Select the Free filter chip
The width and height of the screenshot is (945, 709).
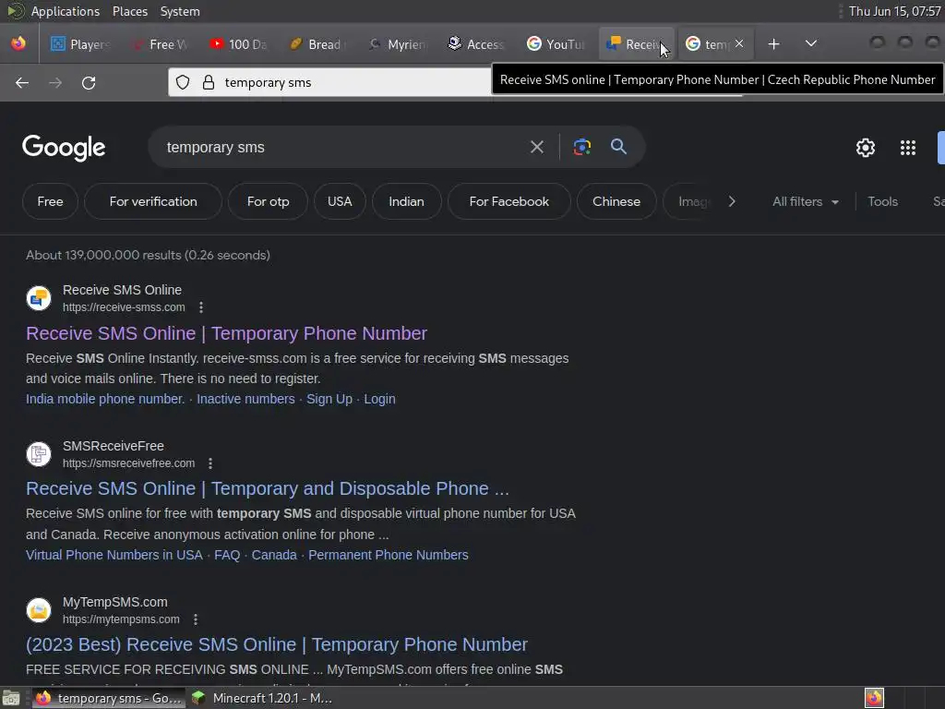[50, 201]
